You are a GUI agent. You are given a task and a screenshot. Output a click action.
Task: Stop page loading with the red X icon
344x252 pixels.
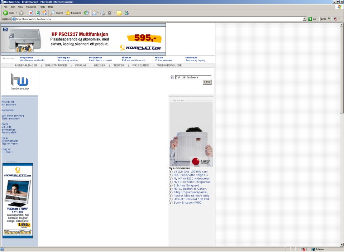point(31,13)
